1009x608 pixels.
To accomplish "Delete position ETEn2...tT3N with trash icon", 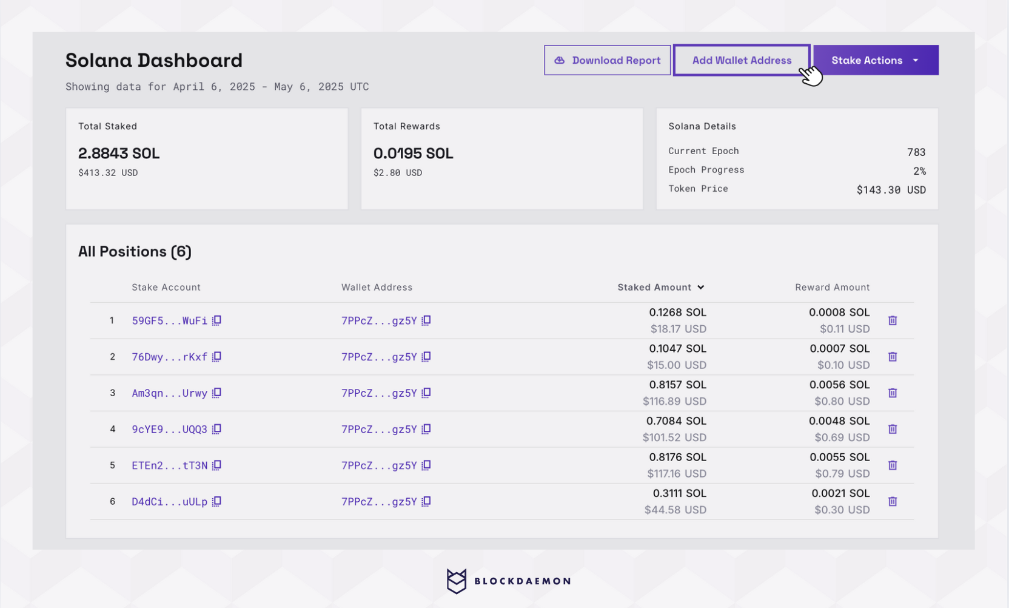I will (x=893, y=465).
